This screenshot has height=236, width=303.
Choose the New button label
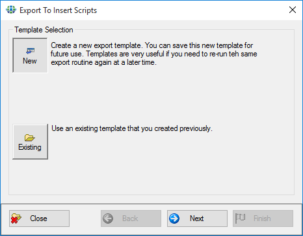point(30,61)
